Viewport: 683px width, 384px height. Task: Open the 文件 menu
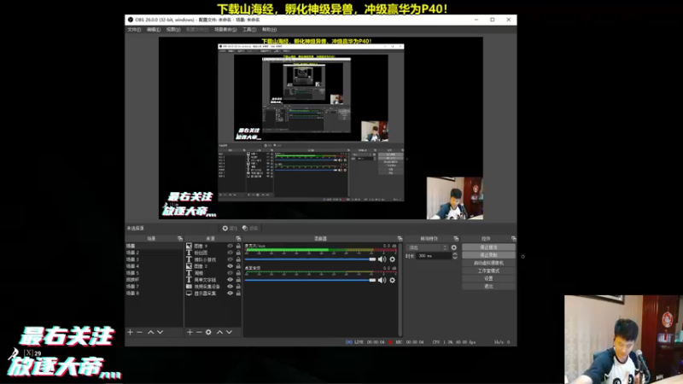[134, 30]
